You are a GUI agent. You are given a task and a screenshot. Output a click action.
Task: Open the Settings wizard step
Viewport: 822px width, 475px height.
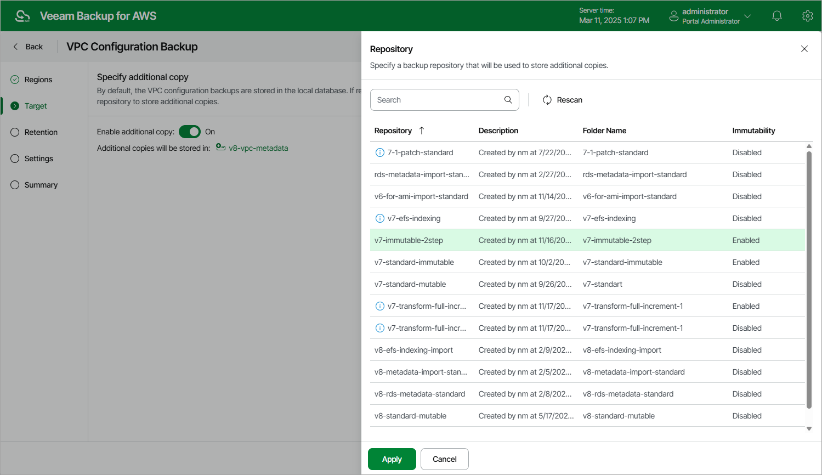tap(38, 159)
